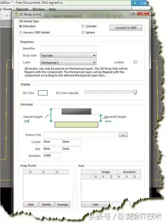Close the 3D Body dialog
166x223 pixels.
coord(143,13)
